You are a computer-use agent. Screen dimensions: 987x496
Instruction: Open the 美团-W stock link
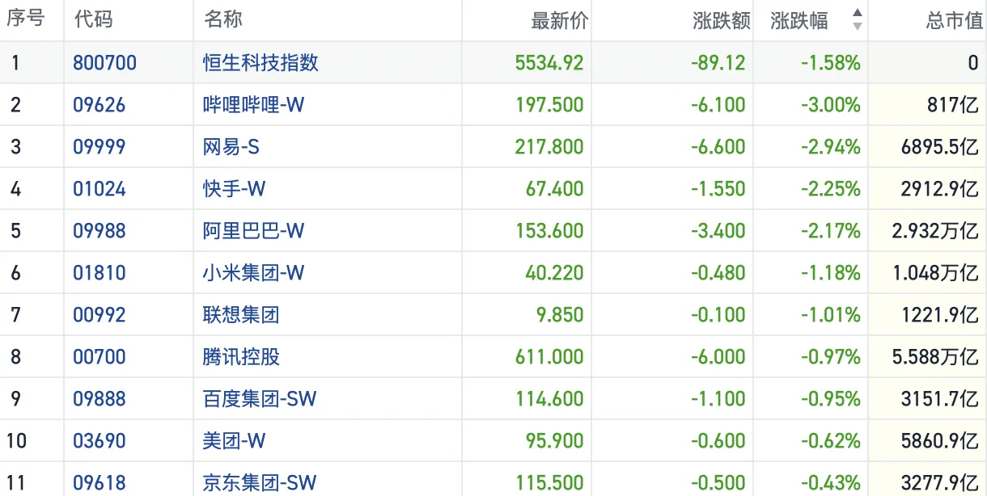point(234,441)
